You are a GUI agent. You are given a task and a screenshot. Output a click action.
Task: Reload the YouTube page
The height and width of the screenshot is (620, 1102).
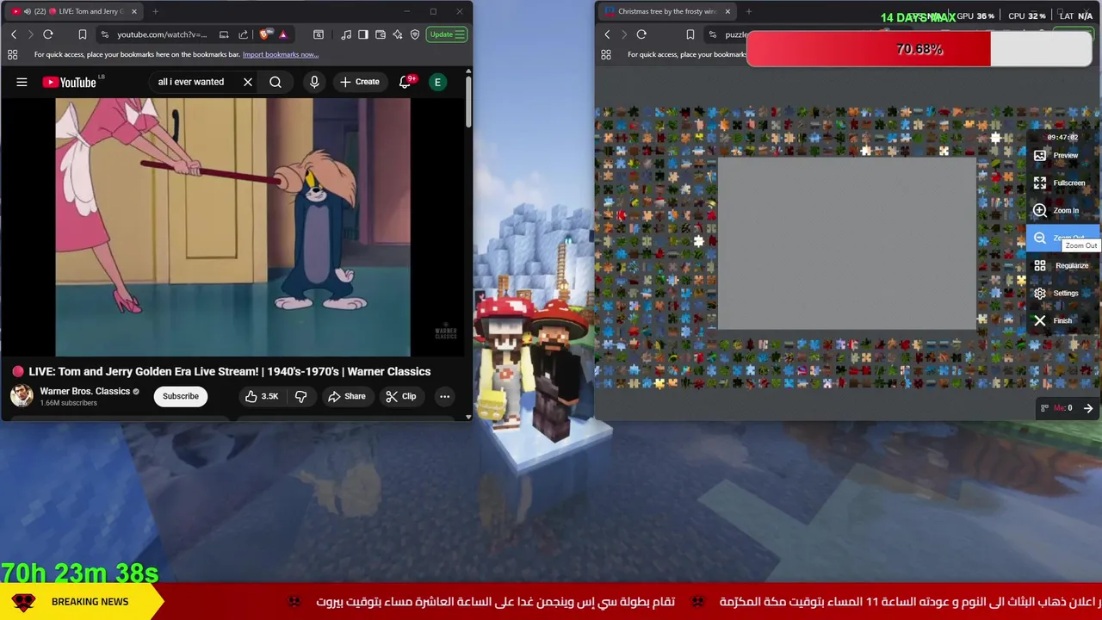(48, 34)
